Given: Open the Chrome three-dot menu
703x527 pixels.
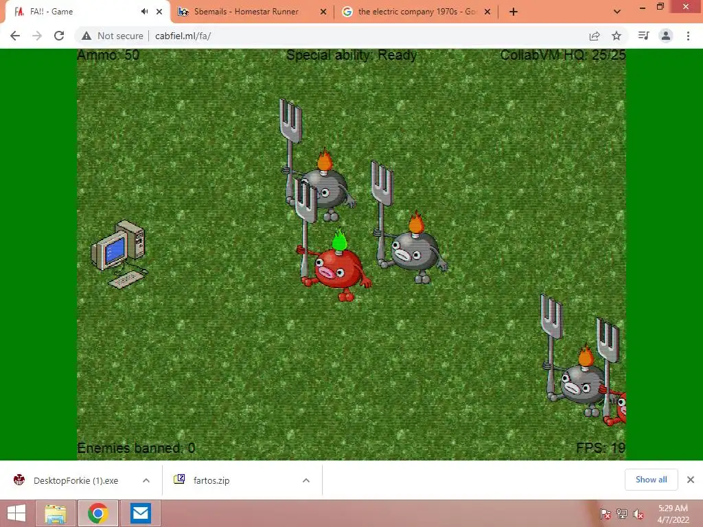Looking at the screenshot, I should point(688,36).
